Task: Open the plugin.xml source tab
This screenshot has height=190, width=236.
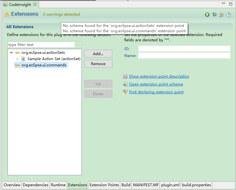Action: click(x=170, y=185)
